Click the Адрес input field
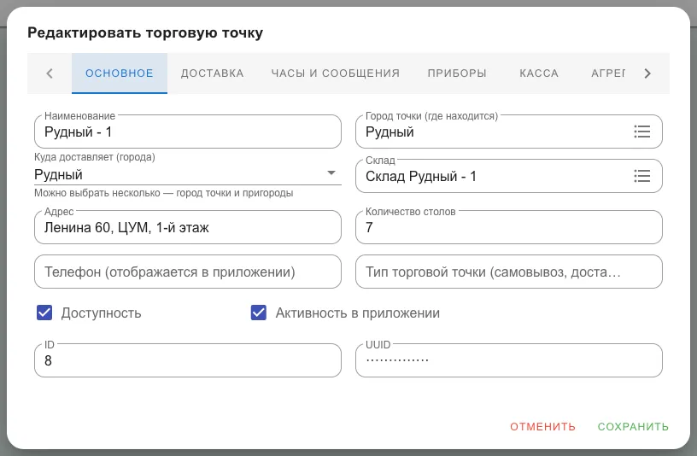This screenshot has width=697, height=456. 188,227
